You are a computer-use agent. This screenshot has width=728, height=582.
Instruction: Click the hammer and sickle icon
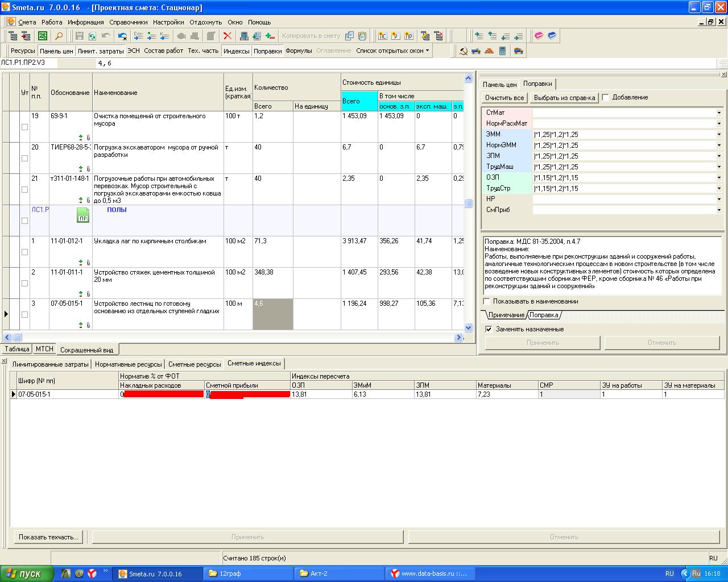(x=464, y=51)
